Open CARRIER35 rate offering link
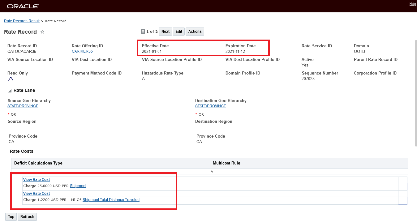The height and width of the screenshot is (222, 417). coord(82,51)
